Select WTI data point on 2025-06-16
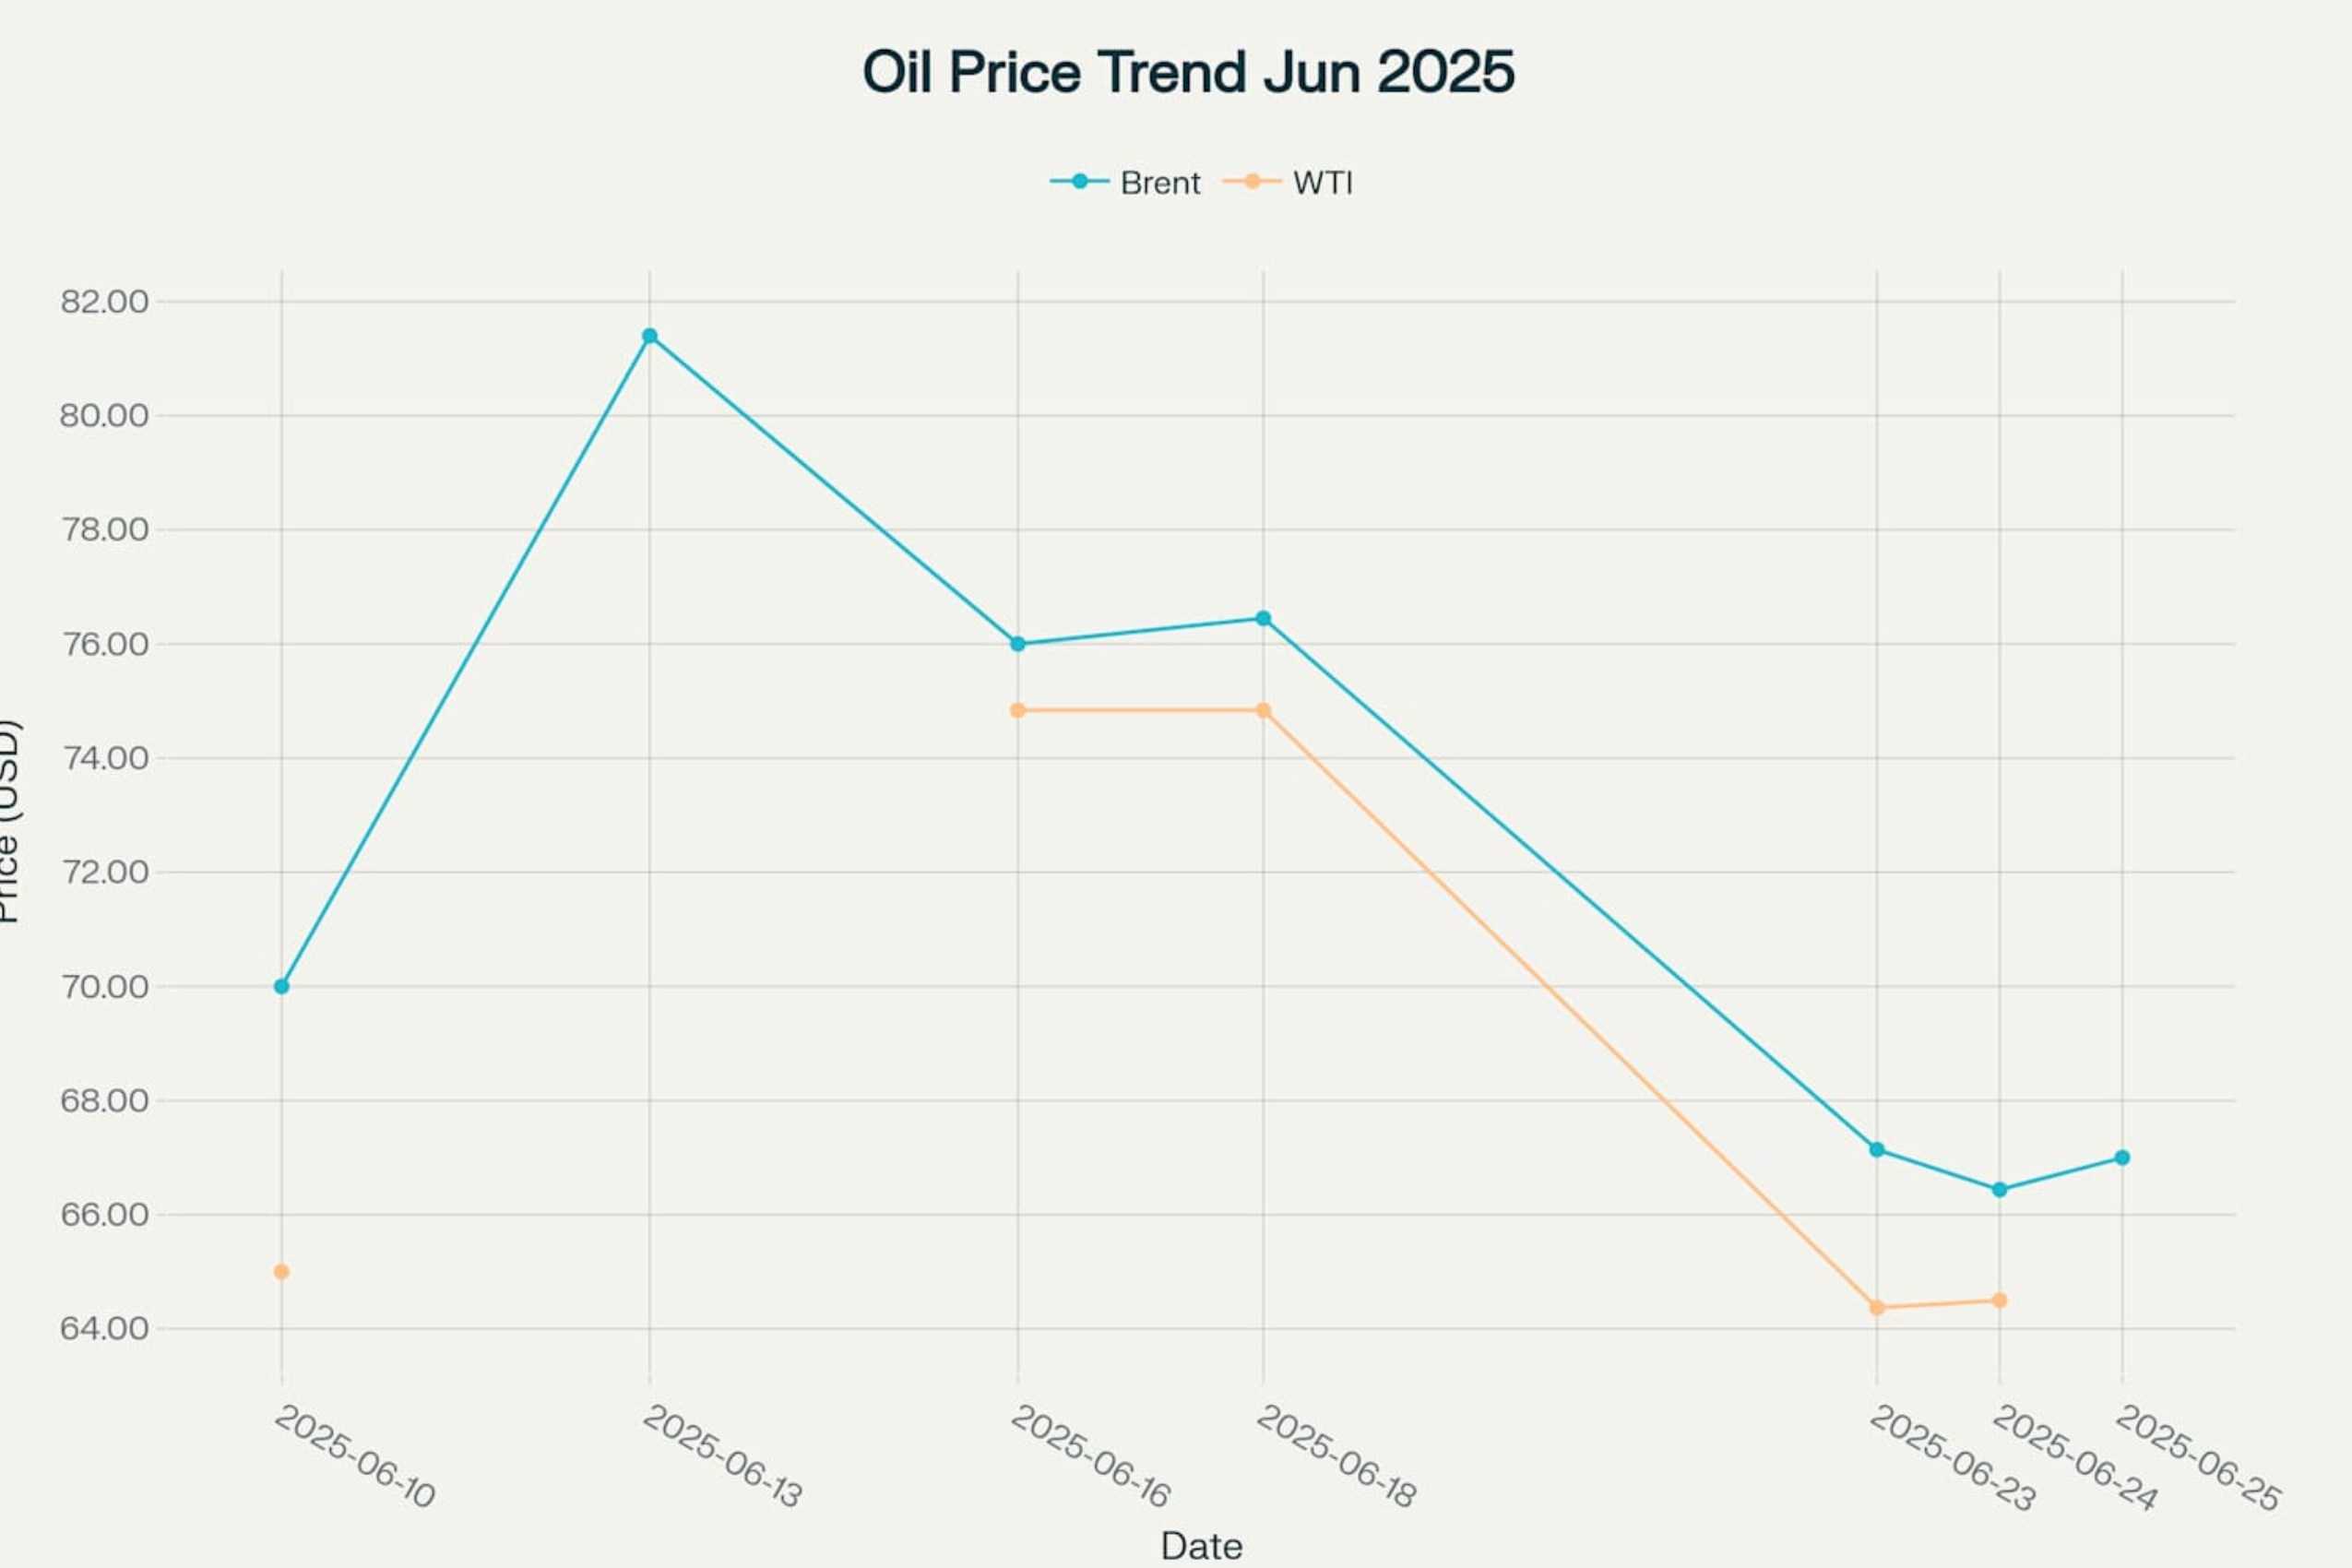The width and height of the screenshot is (2352, 1568). (1018, 710)
